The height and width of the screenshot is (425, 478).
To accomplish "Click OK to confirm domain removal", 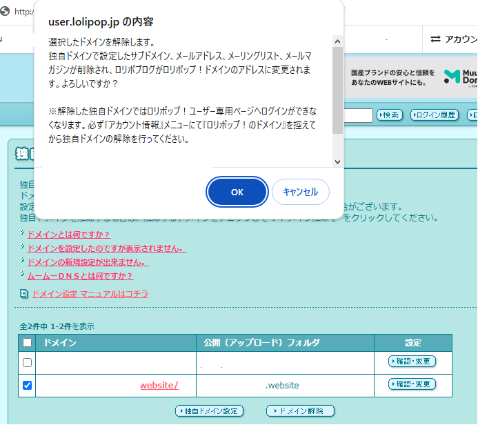I will pos(237,192).
